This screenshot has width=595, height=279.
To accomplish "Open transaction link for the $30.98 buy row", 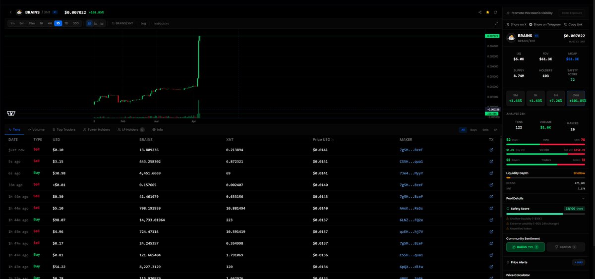I will click(491, 173).
